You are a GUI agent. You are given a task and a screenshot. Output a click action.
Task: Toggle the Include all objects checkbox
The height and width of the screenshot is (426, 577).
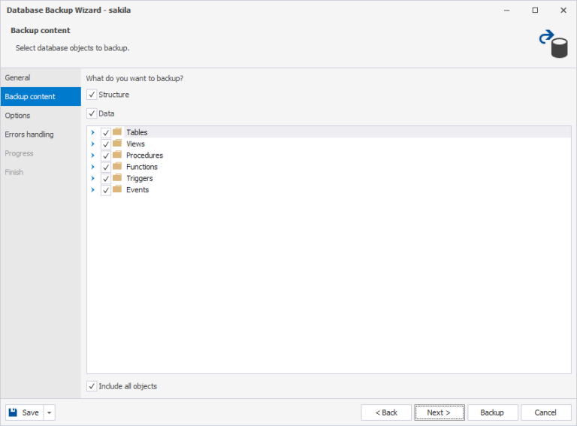(92, 386)
